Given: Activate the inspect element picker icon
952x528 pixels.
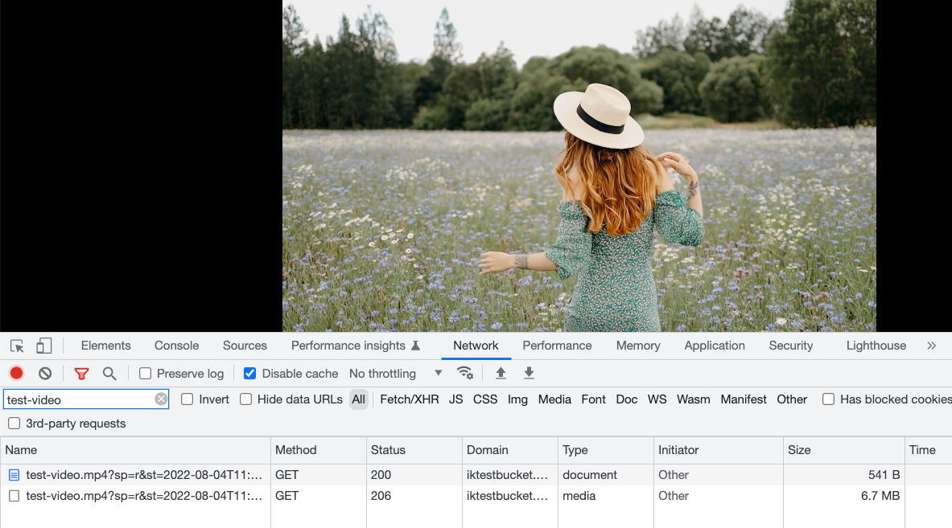Looking at the screenshot, I should click(17, 346).
